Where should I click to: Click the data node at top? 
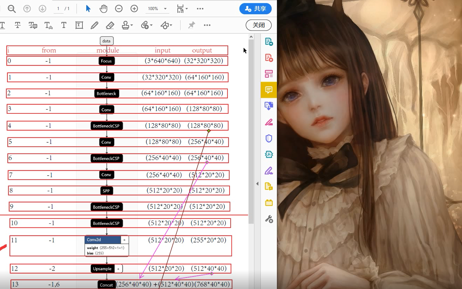pos(106,41)
